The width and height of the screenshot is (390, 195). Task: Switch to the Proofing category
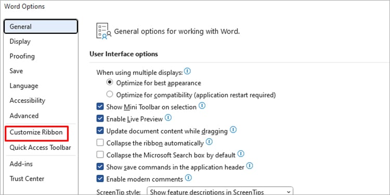pyautogui.click(x=22, y=56)
